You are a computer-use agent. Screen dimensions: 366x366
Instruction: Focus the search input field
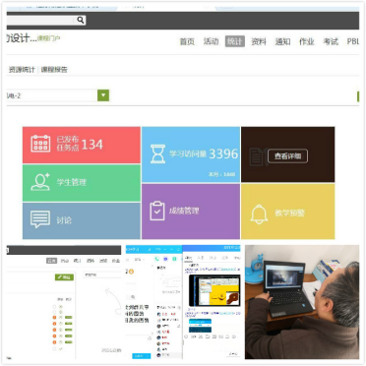41,20
